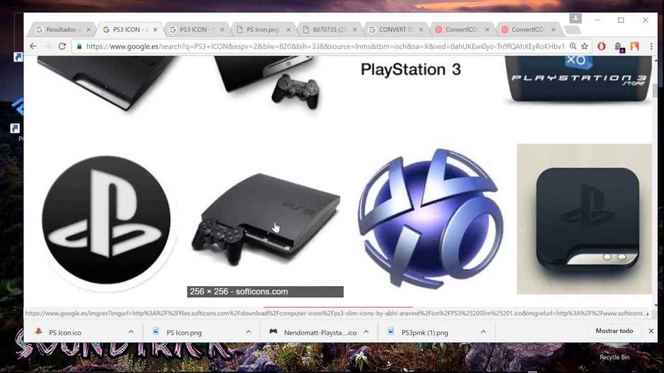Expand options for PS Icon.ico download
This screenshot has width=664, height=373.
(x=131, y=332)
